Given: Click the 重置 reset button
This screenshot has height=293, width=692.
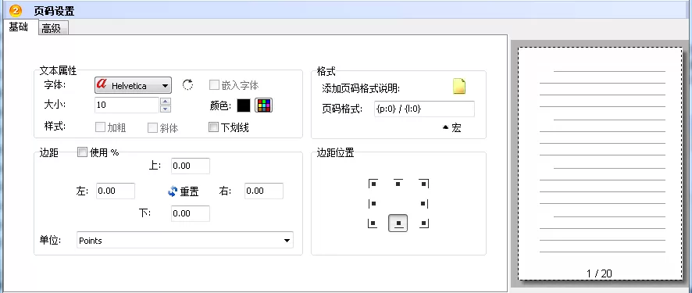Looking at the screenshot, I should tap(184, 191).
